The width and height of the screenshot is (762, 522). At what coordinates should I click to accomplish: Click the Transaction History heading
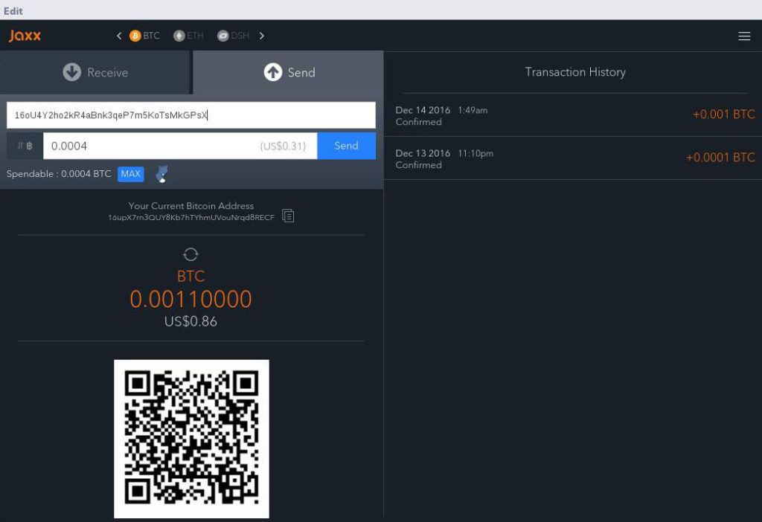575,72
